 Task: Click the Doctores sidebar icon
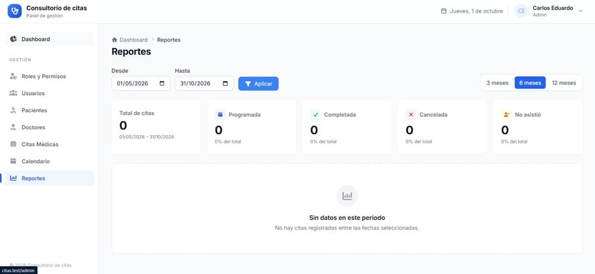(x=13, y=127)
